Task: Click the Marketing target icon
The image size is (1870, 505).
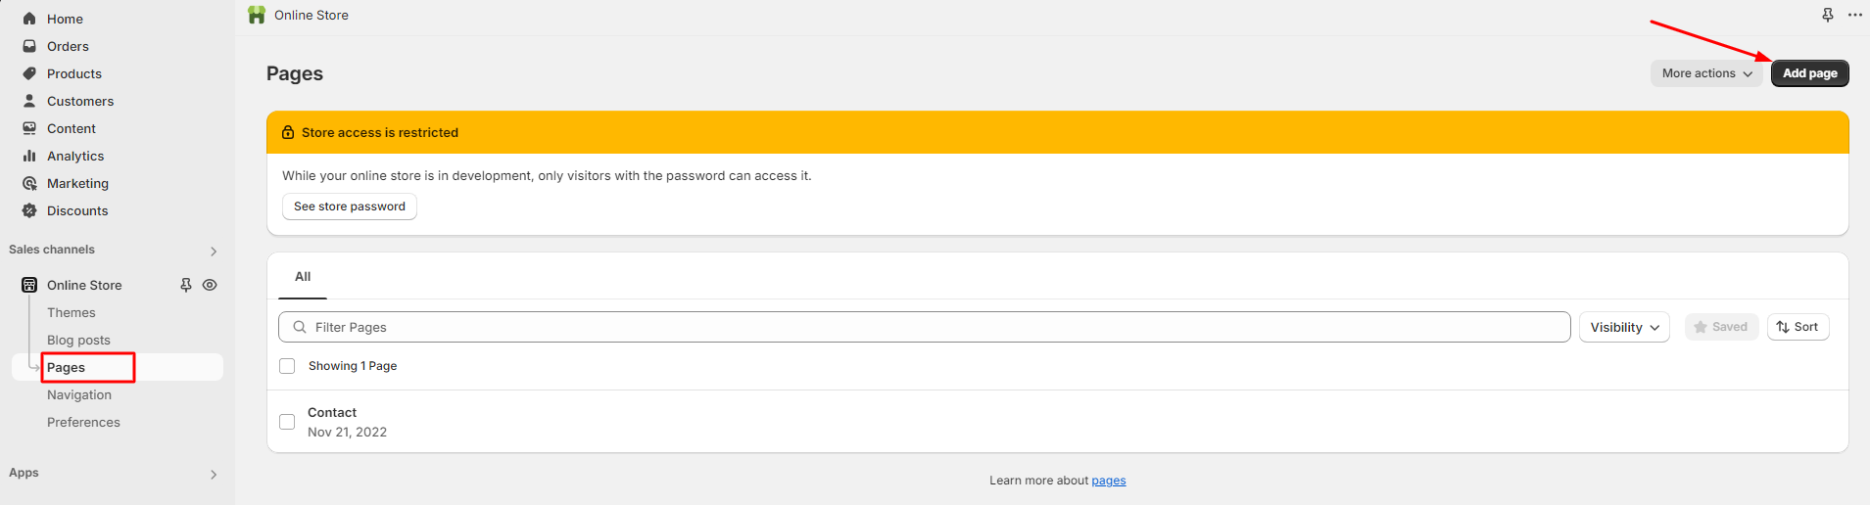Action: (29, 183)
